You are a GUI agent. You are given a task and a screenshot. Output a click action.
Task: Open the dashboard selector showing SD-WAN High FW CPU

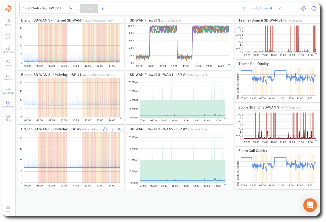coord(48,8)
